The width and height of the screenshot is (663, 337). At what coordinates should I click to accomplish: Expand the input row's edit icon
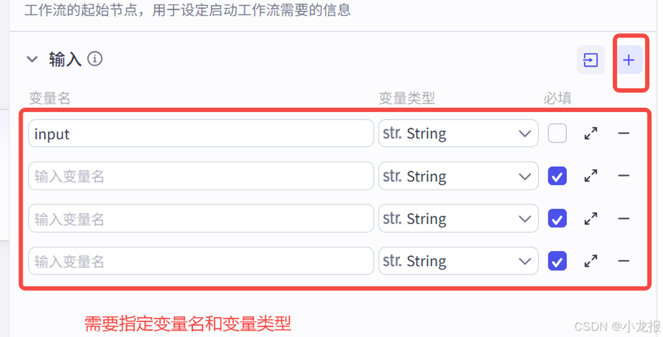[x=591, y=133]
